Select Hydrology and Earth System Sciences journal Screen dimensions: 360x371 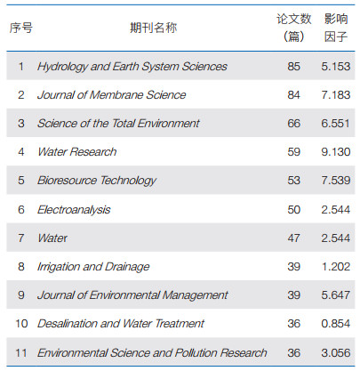coord(132,67)
